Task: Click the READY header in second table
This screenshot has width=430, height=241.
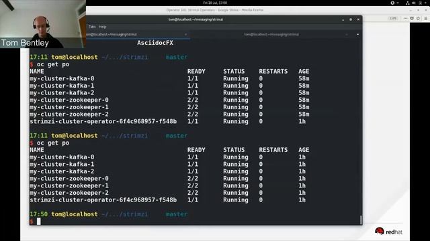Action: point(196,150)
